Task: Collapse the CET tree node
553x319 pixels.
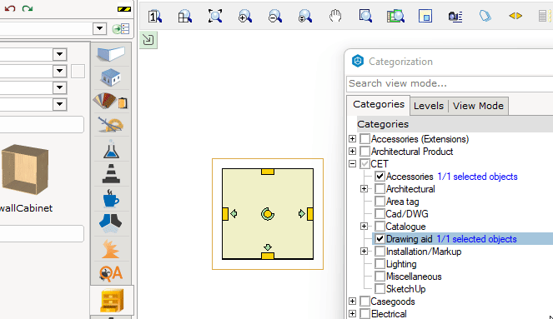Action: (x=352, y=164)
